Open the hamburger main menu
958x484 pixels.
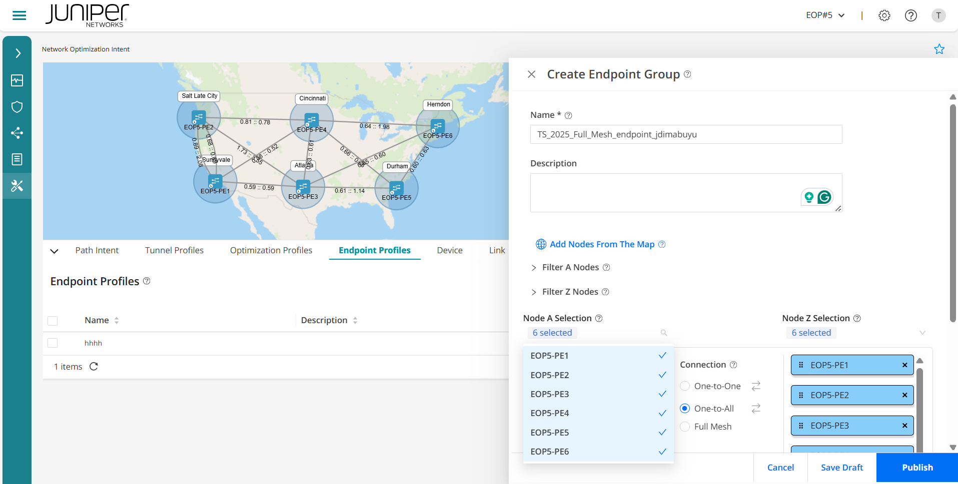tap(19, 15)
